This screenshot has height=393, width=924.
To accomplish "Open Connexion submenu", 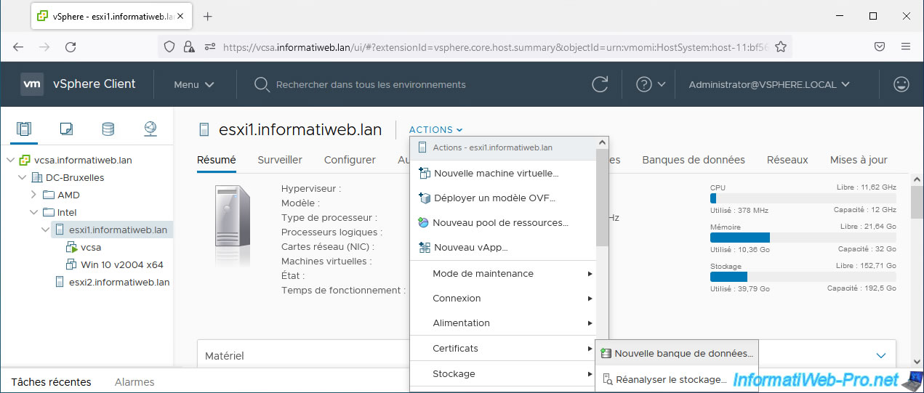I will tap(504, 299).
